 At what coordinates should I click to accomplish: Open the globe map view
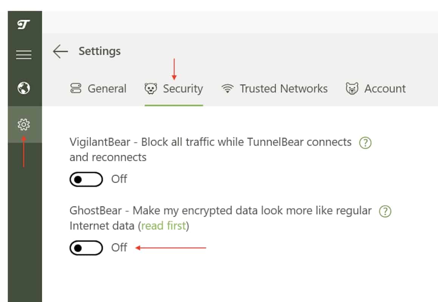(x=24, y=88)
